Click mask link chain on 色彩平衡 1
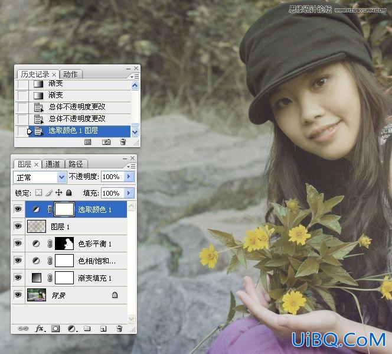Screen dimensions: 392x354 50,243
